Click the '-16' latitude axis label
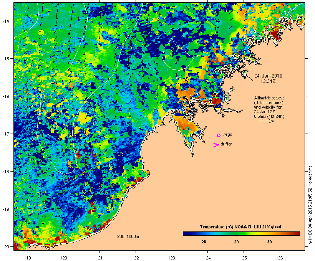Image resolution: width=315 pixels, height=261 pixels. point(5,96)
